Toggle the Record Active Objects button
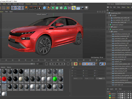The height and width of the screenshot is (99, 132). [x=73, y=64]
